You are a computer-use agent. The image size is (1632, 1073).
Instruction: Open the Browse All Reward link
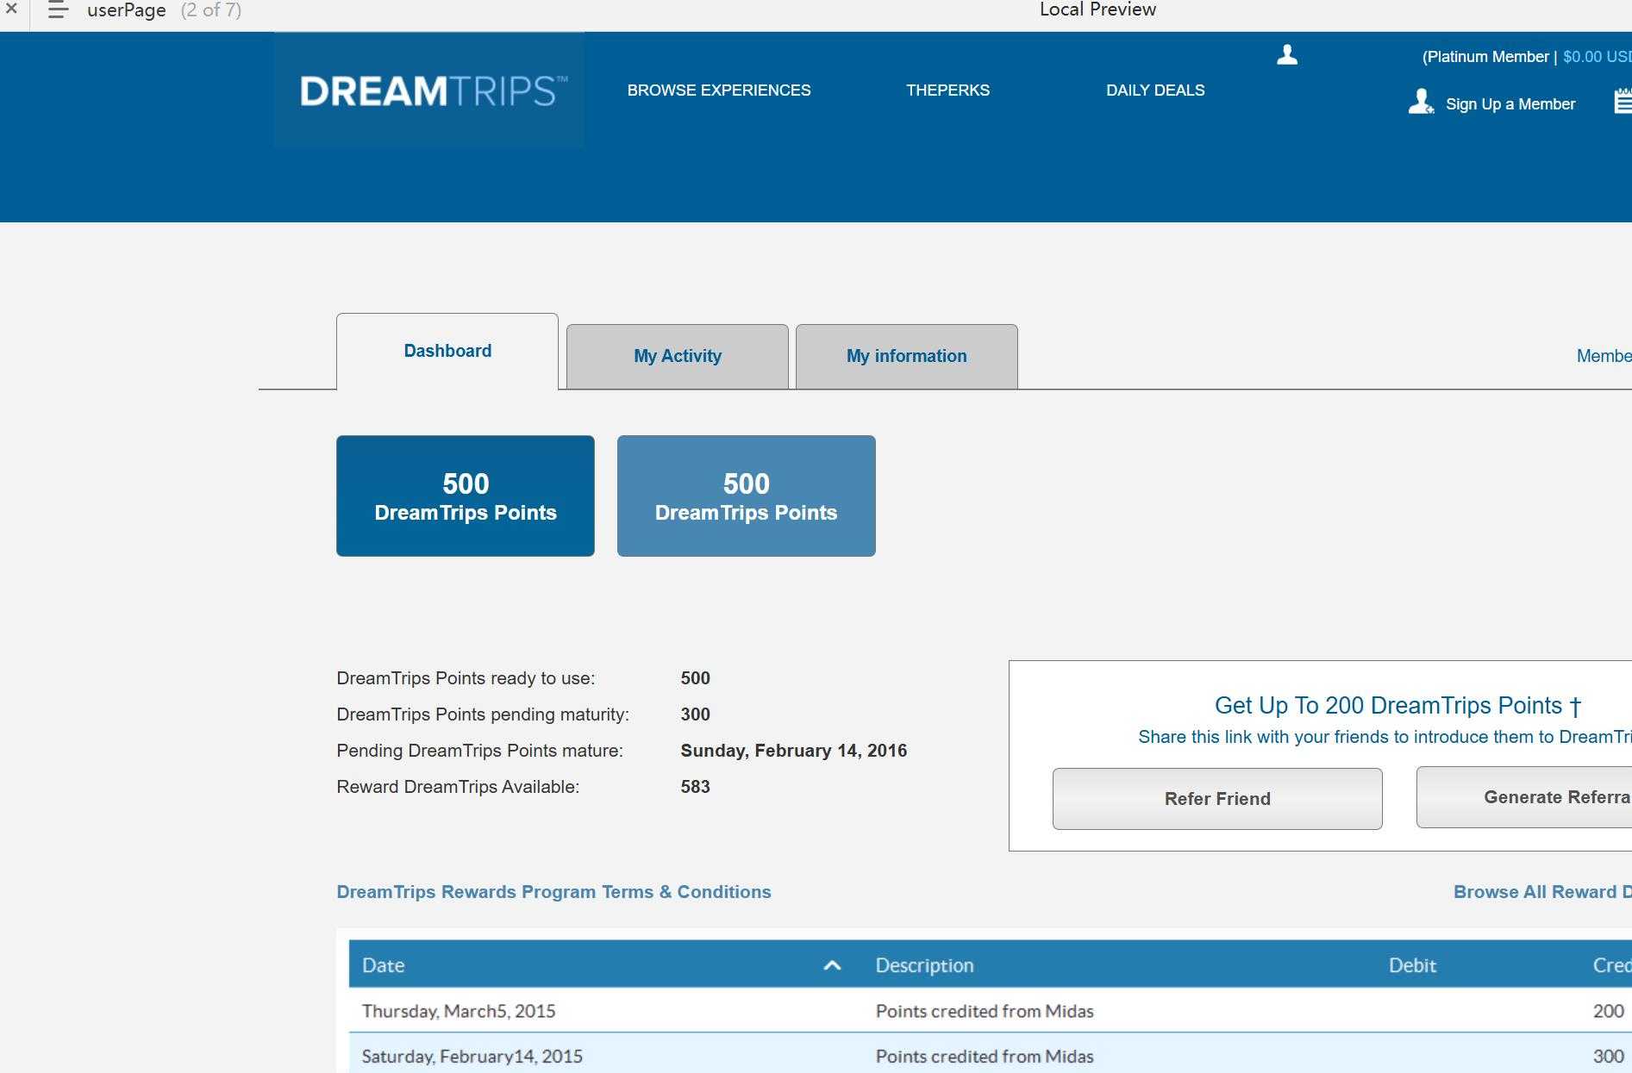coord(1542,892)
